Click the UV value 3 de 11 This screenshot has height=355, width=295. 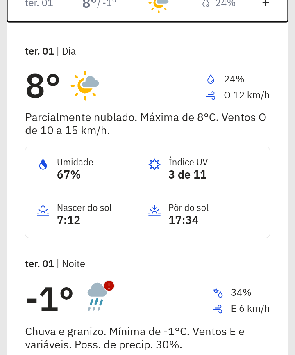[187, 175]
